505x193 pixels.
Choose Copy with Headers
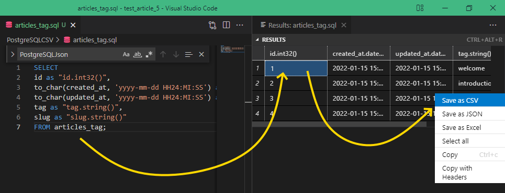[470, 173]
